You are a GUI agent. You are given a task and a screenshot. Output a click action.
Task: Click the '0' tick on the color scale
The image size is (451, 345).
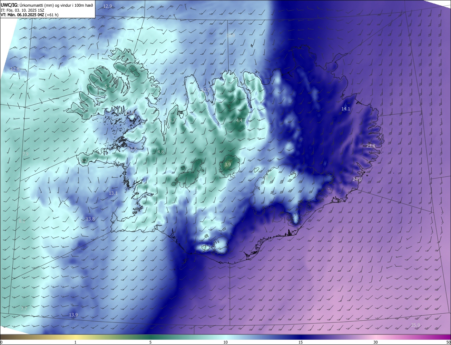tap(1, 342)
